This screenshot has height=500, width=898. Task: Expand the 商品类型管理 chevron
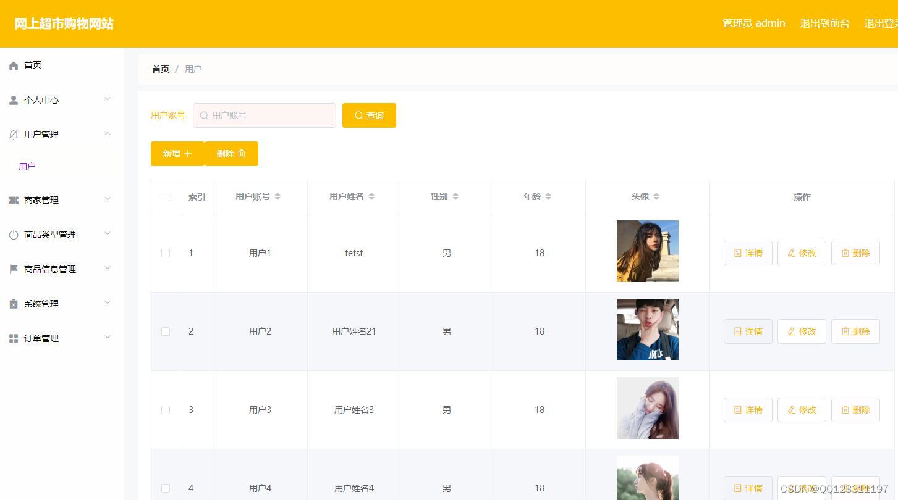coord(108,233)
